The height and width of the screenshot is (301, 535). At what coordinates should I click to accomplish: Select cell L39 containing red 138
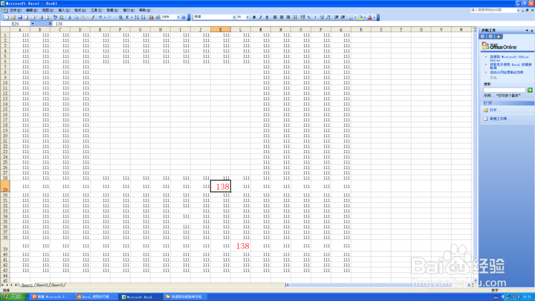pyautogui.click(x=241, y=246)
